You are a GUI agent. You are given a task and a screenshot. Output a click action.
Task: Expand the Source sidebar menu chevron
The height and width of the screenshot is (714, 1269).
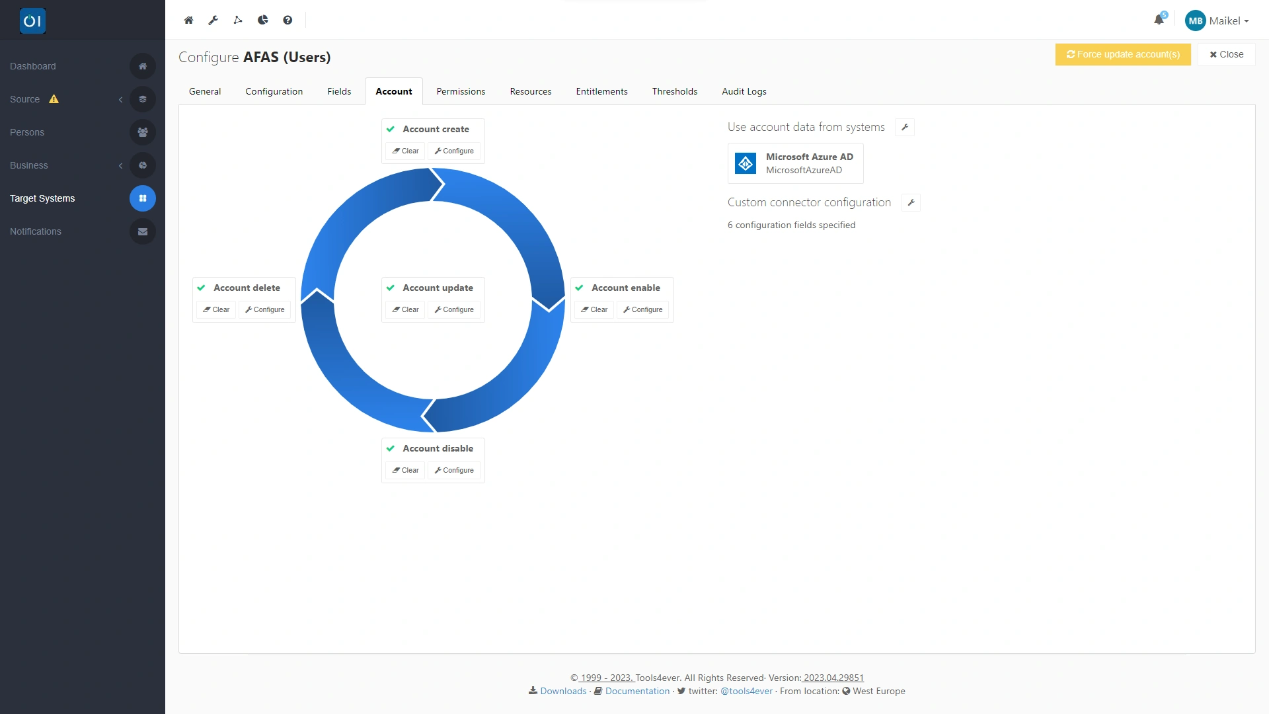point(120,99)
